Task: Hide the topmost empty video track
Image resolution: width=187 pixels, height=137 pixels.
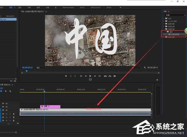Action: coord(7,103)
